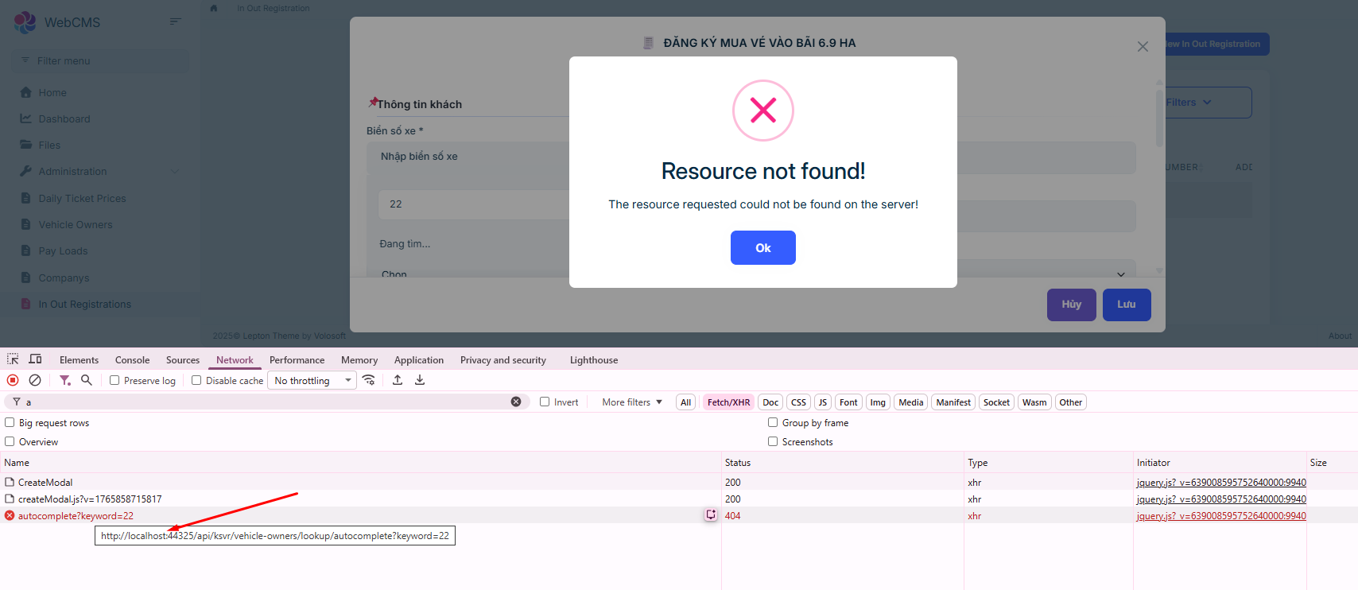Activate the inspect element picker icon
This screenshot has width=1358, height=590.
pyautogui.click(x=13, y=359)
